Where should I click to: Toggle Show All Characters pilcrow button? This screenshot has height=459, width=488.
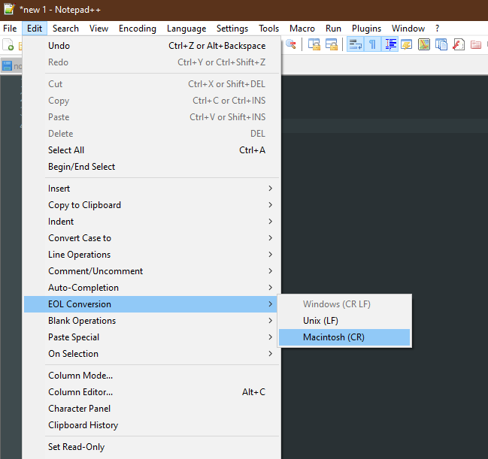pyautogui.click(x=372, y=44)
